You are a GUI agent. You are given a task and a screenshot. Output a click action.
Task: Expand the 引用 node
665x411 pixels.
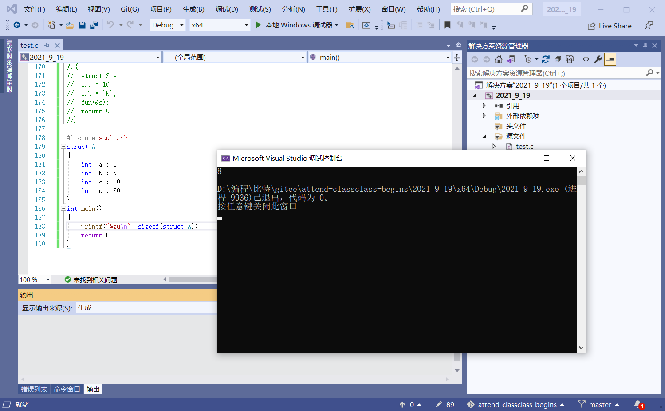(484, 105)
